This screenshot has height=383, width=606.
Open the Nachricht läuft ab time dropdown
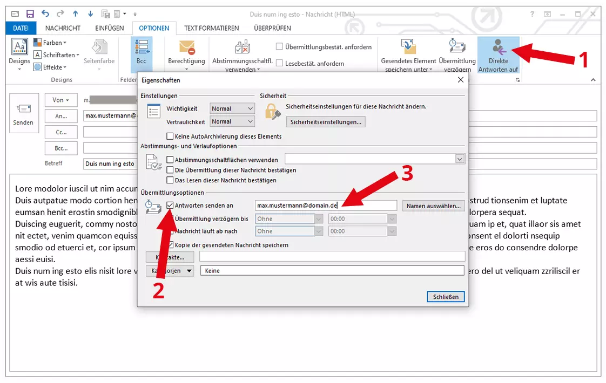point(392,231)
